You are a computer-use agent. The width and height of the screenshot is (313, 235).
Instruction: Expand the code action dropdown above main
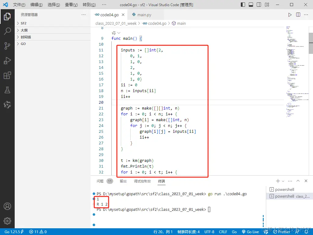119,33
